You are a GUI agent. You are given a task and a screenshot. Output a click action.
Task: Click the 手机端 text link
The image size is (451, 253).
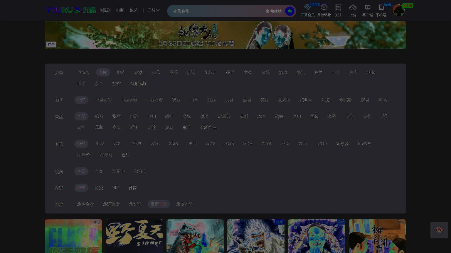381,15
